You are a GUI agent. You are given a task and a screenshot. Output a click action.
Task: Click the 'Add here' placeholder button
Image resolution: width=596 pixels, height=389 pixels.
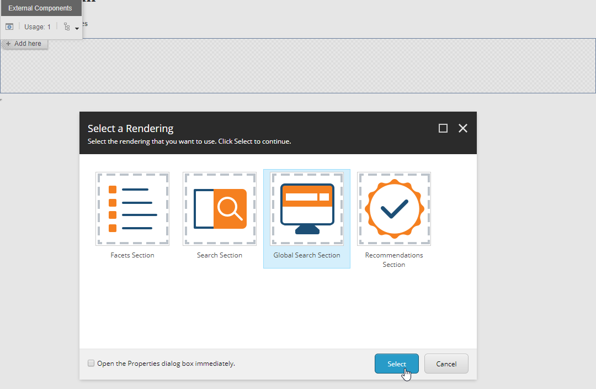(x=25, y=44)
